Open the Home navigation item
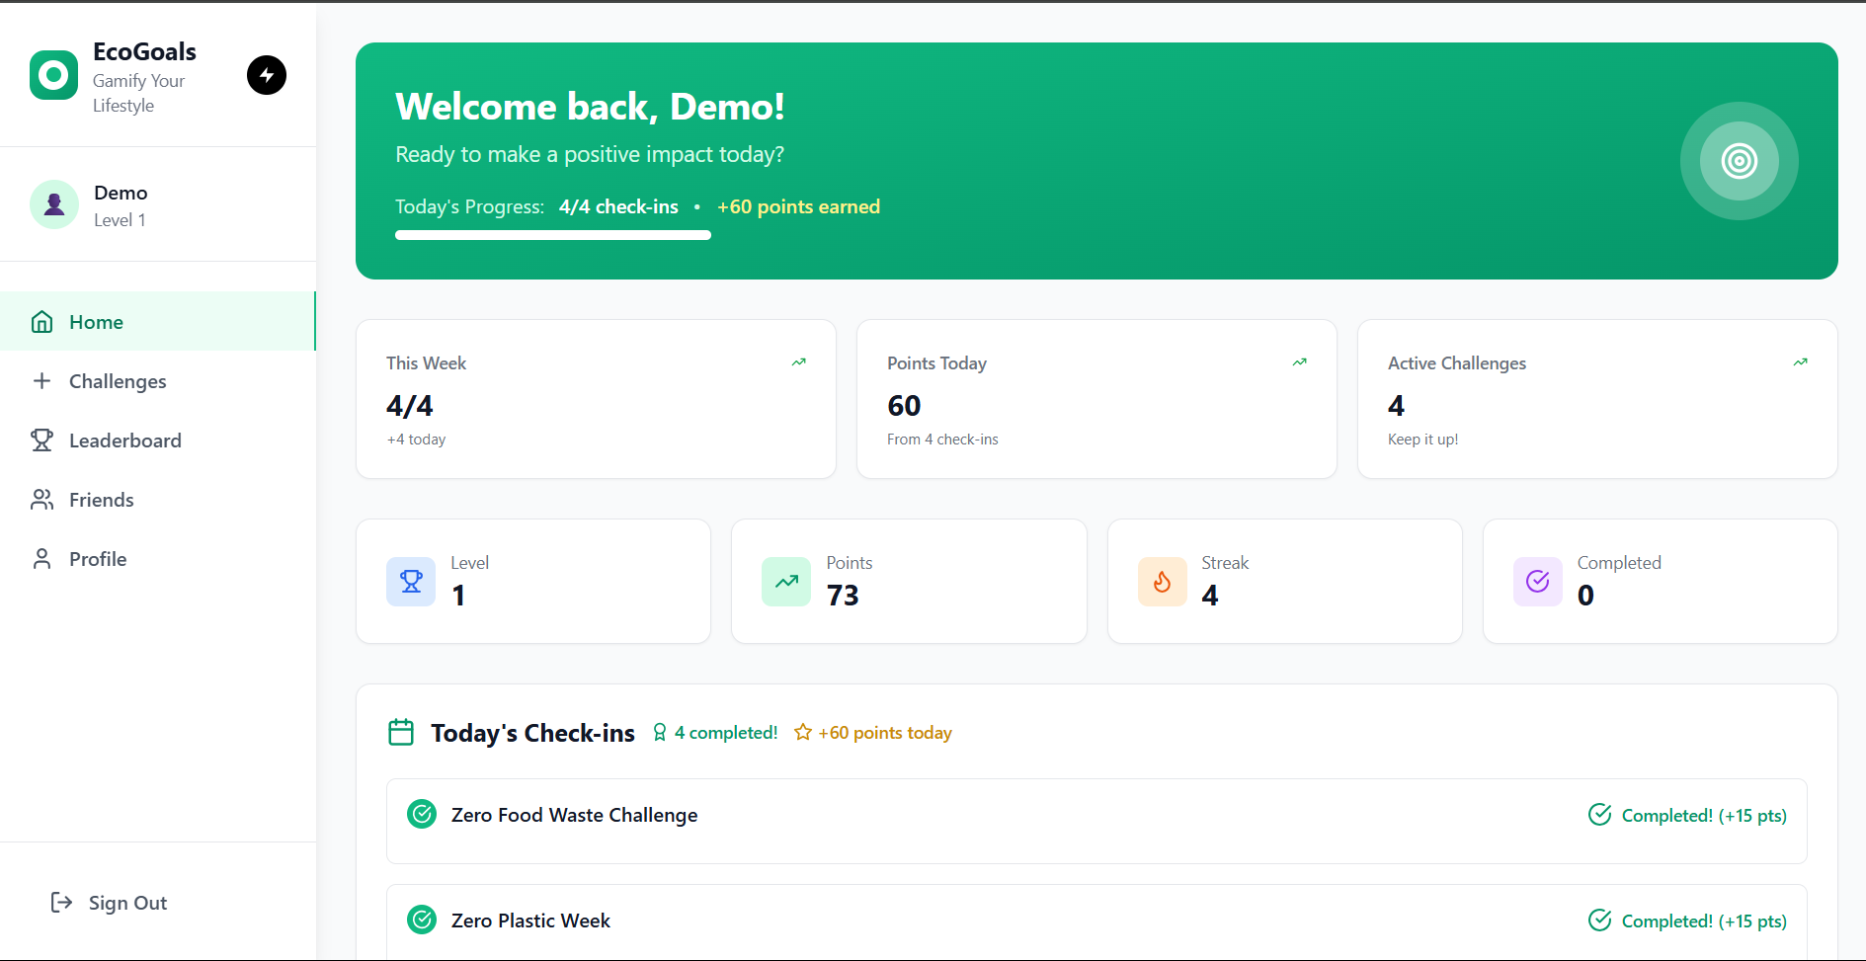 coord(158,321)
